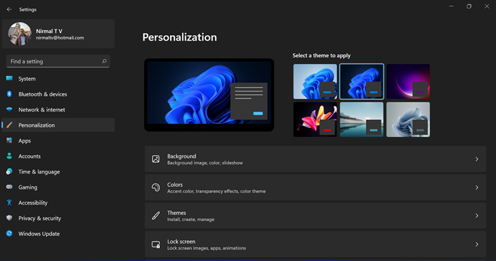
Task: Click the nirmaltv@hotmail.com account email
Action: (60, 38)
